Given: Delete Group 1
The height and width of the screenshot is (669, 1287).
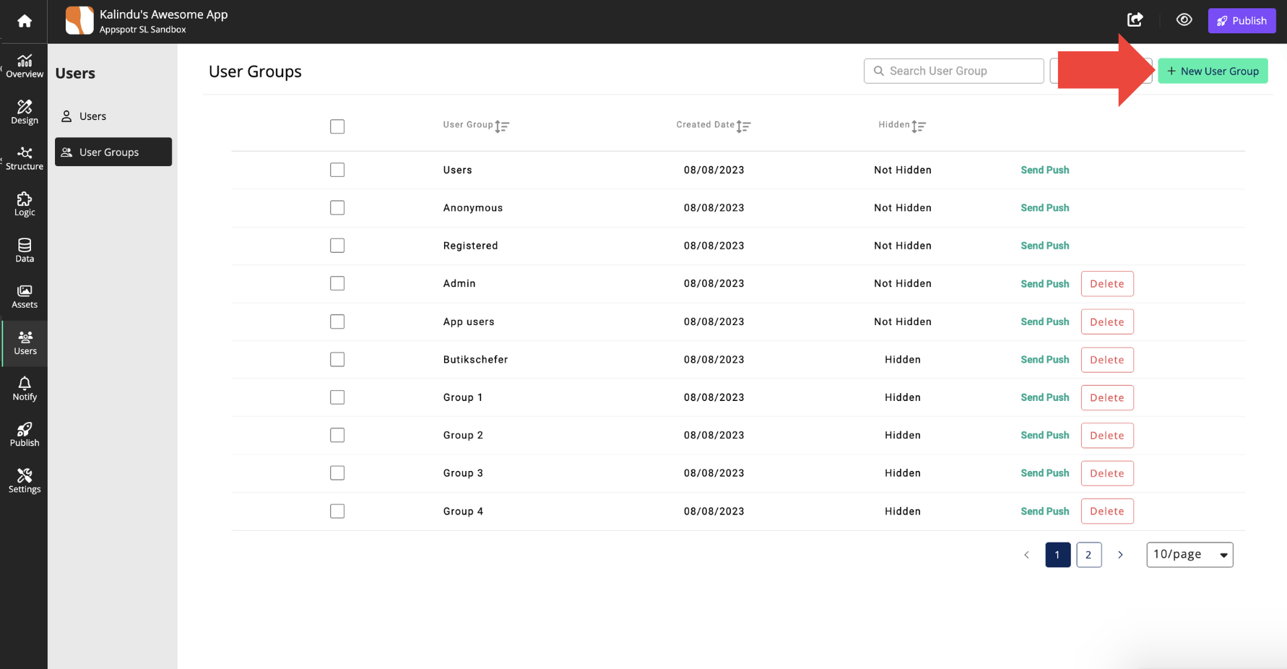Looking at the screenshot, I should 1107,397.
